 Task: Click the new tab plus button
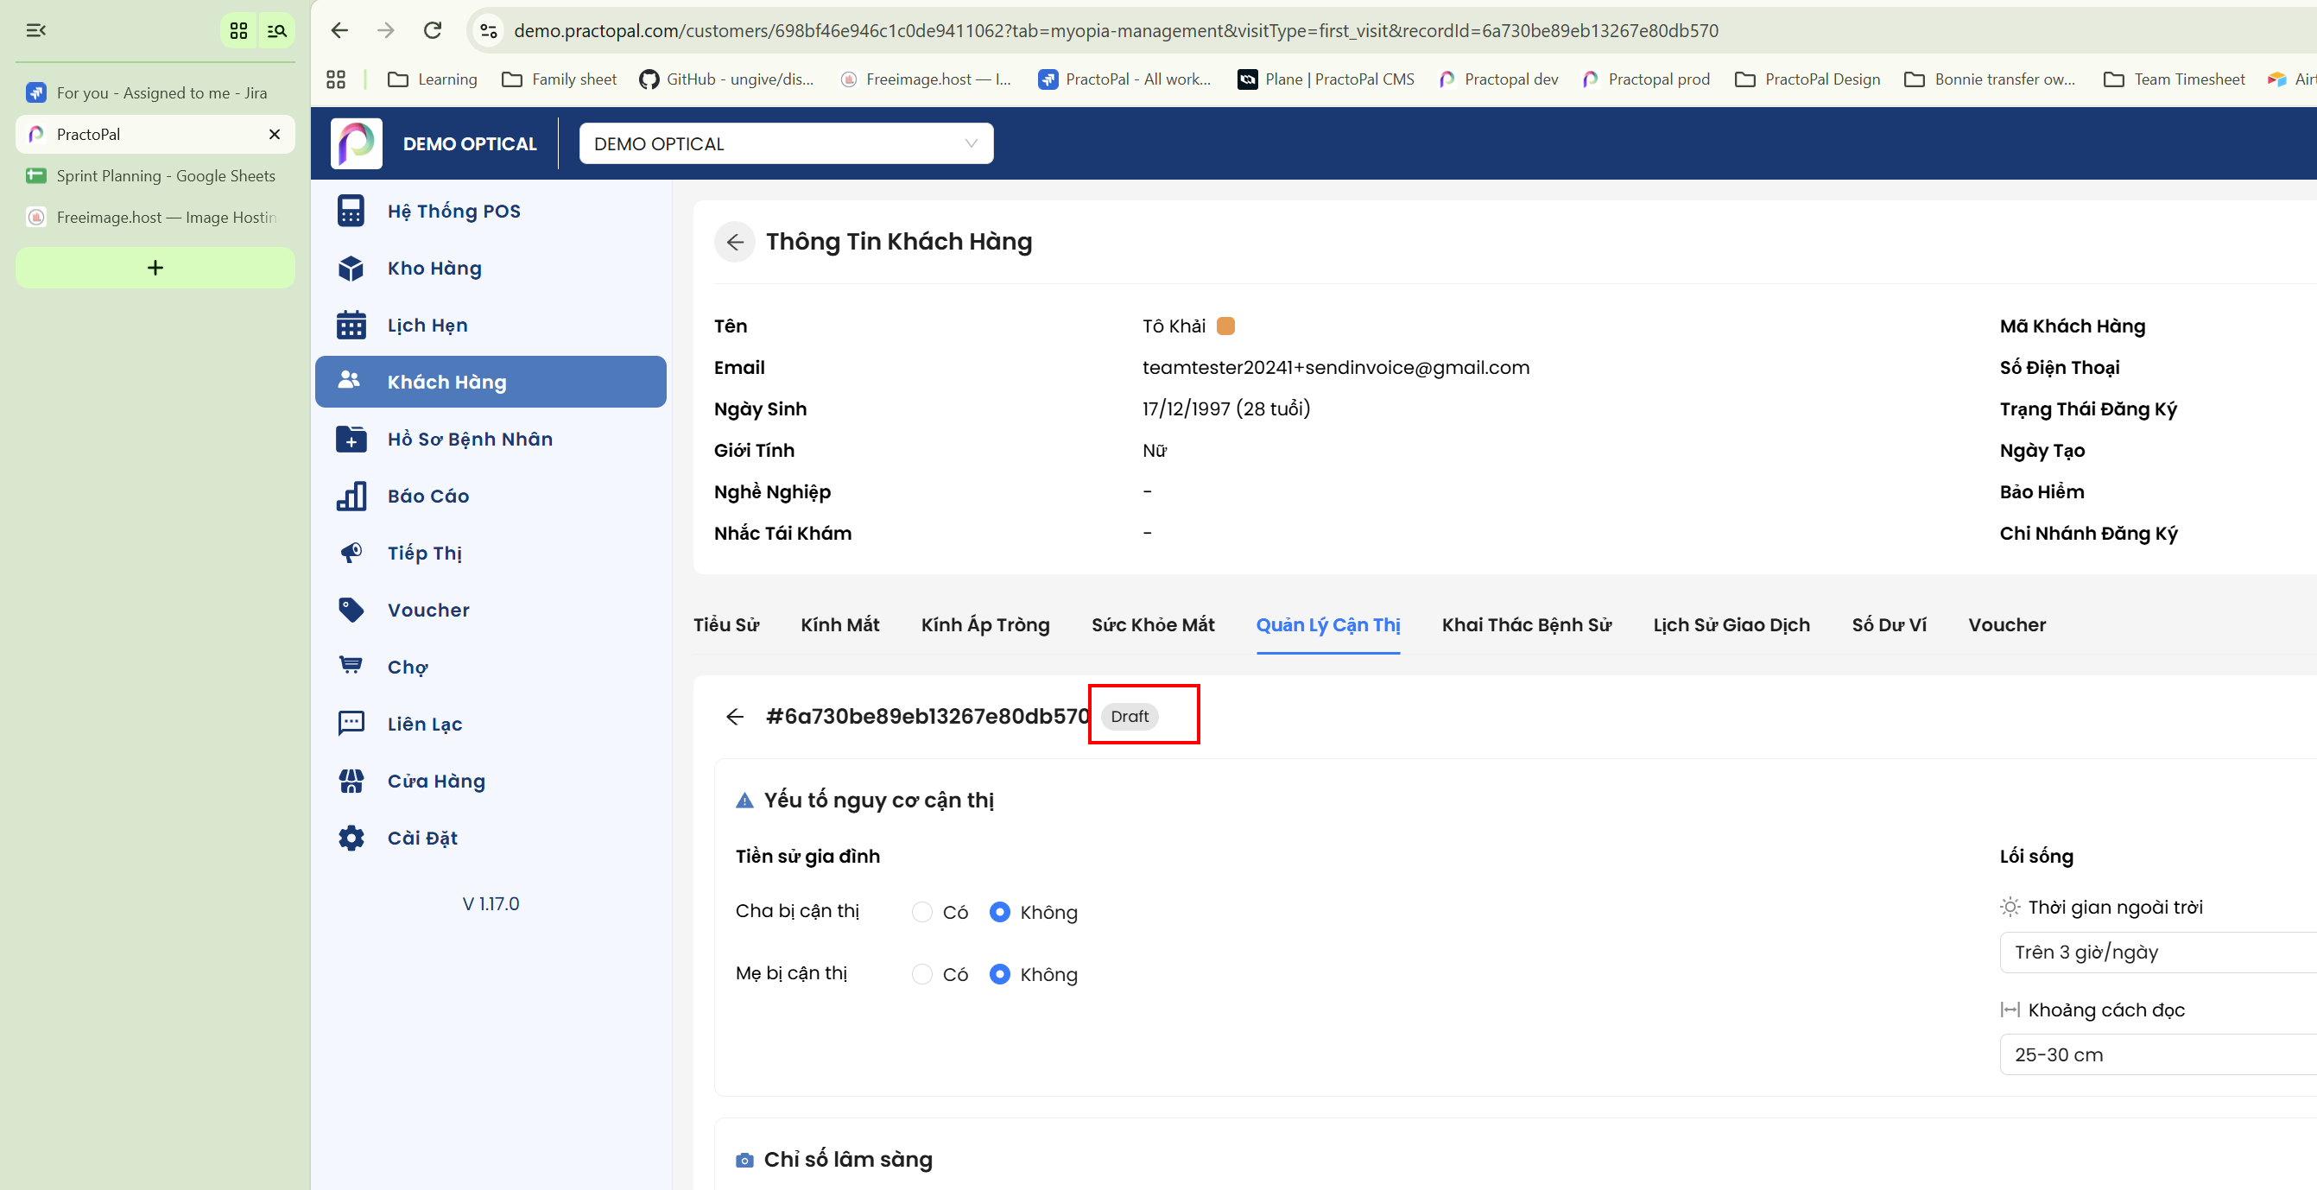155,268
